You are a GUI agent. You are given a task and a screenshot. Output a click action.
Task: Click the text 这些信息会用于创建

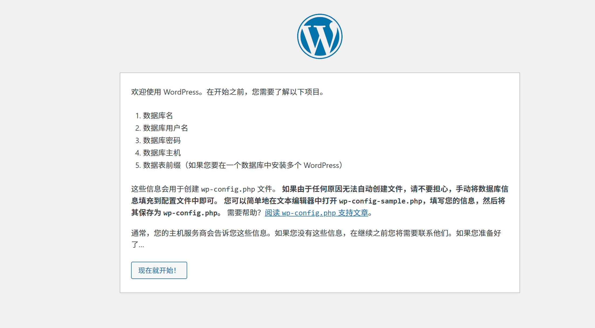point(165,189)
